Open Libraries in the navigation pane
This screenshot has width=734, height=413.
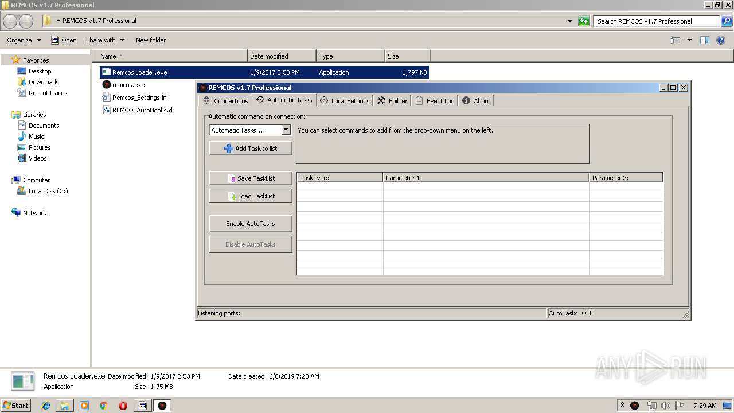tap(34, 115)
